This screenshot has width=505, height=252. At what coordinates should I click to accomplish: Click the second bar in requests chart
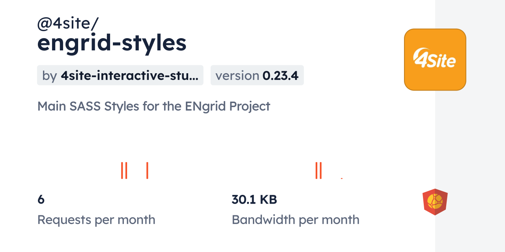coord(126,170)
